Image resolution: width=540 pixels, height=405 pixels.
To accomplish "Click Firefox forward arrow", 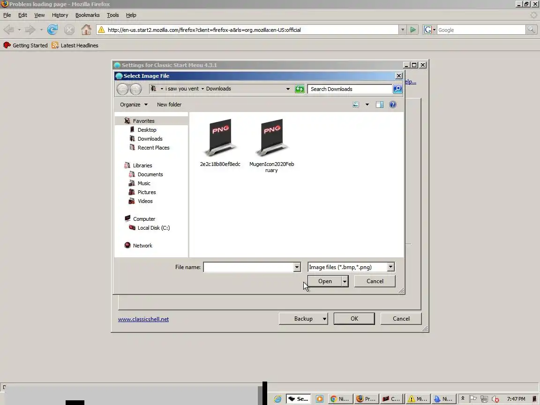I will (x=30, y=30).
